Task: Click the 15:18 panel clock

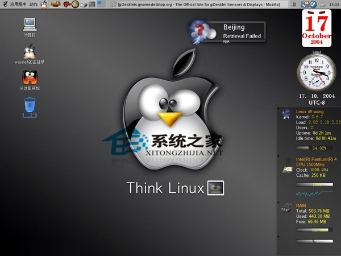Action: 334,5
